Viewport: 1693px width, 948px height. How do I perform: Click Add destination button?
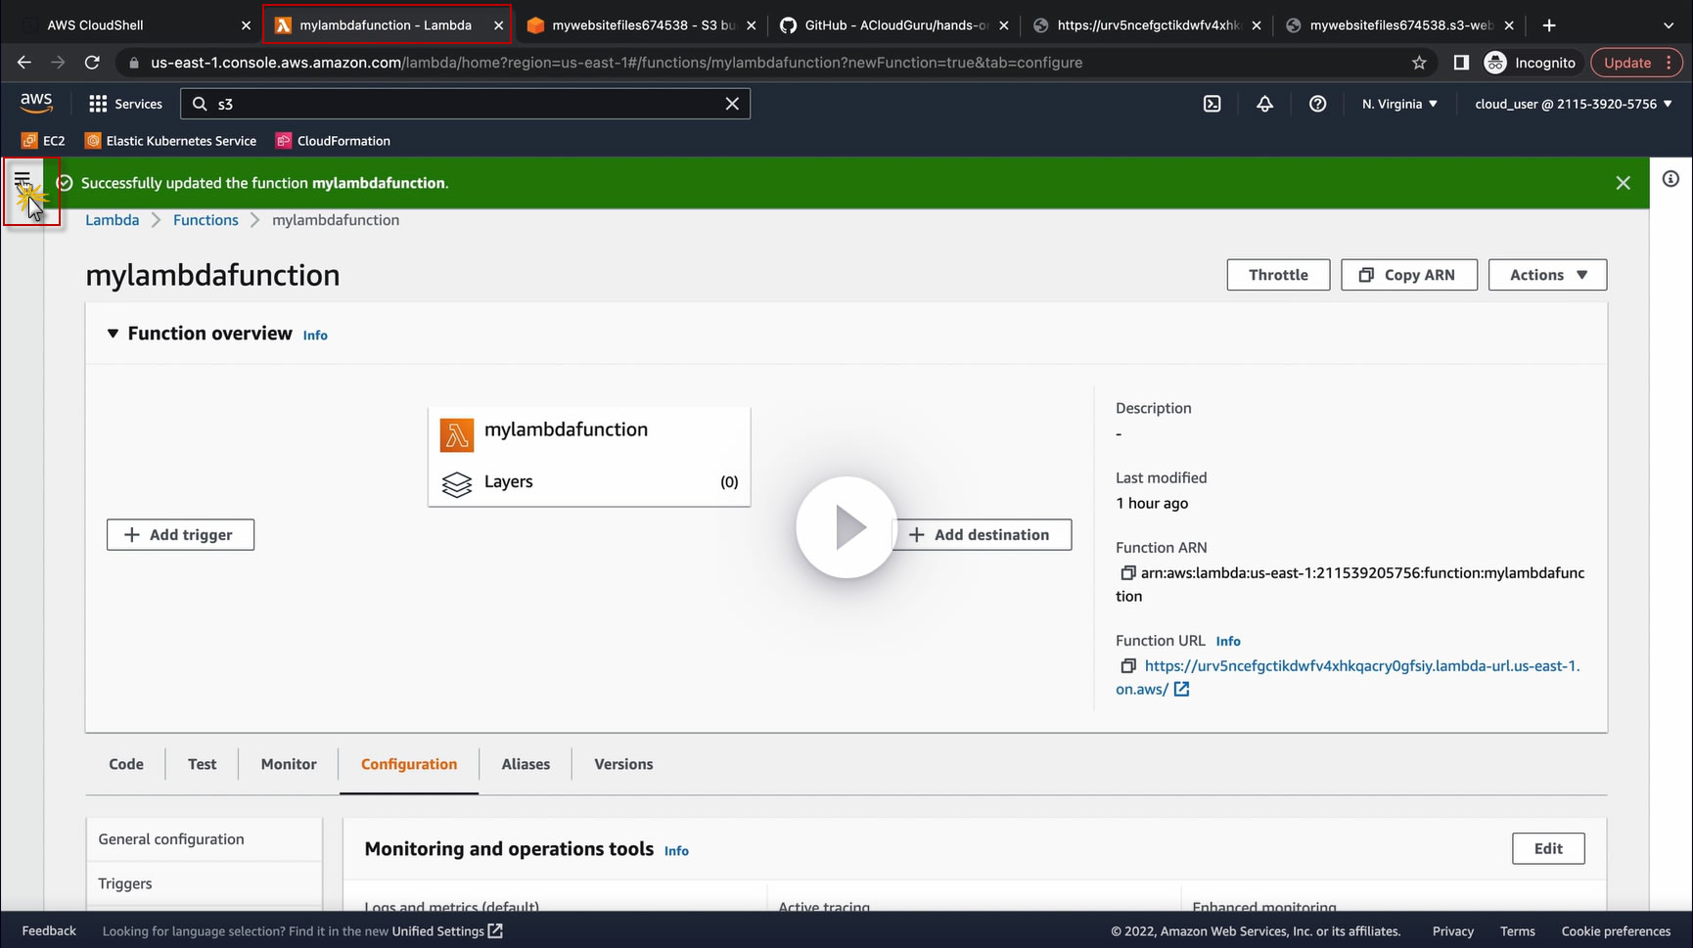982,535
